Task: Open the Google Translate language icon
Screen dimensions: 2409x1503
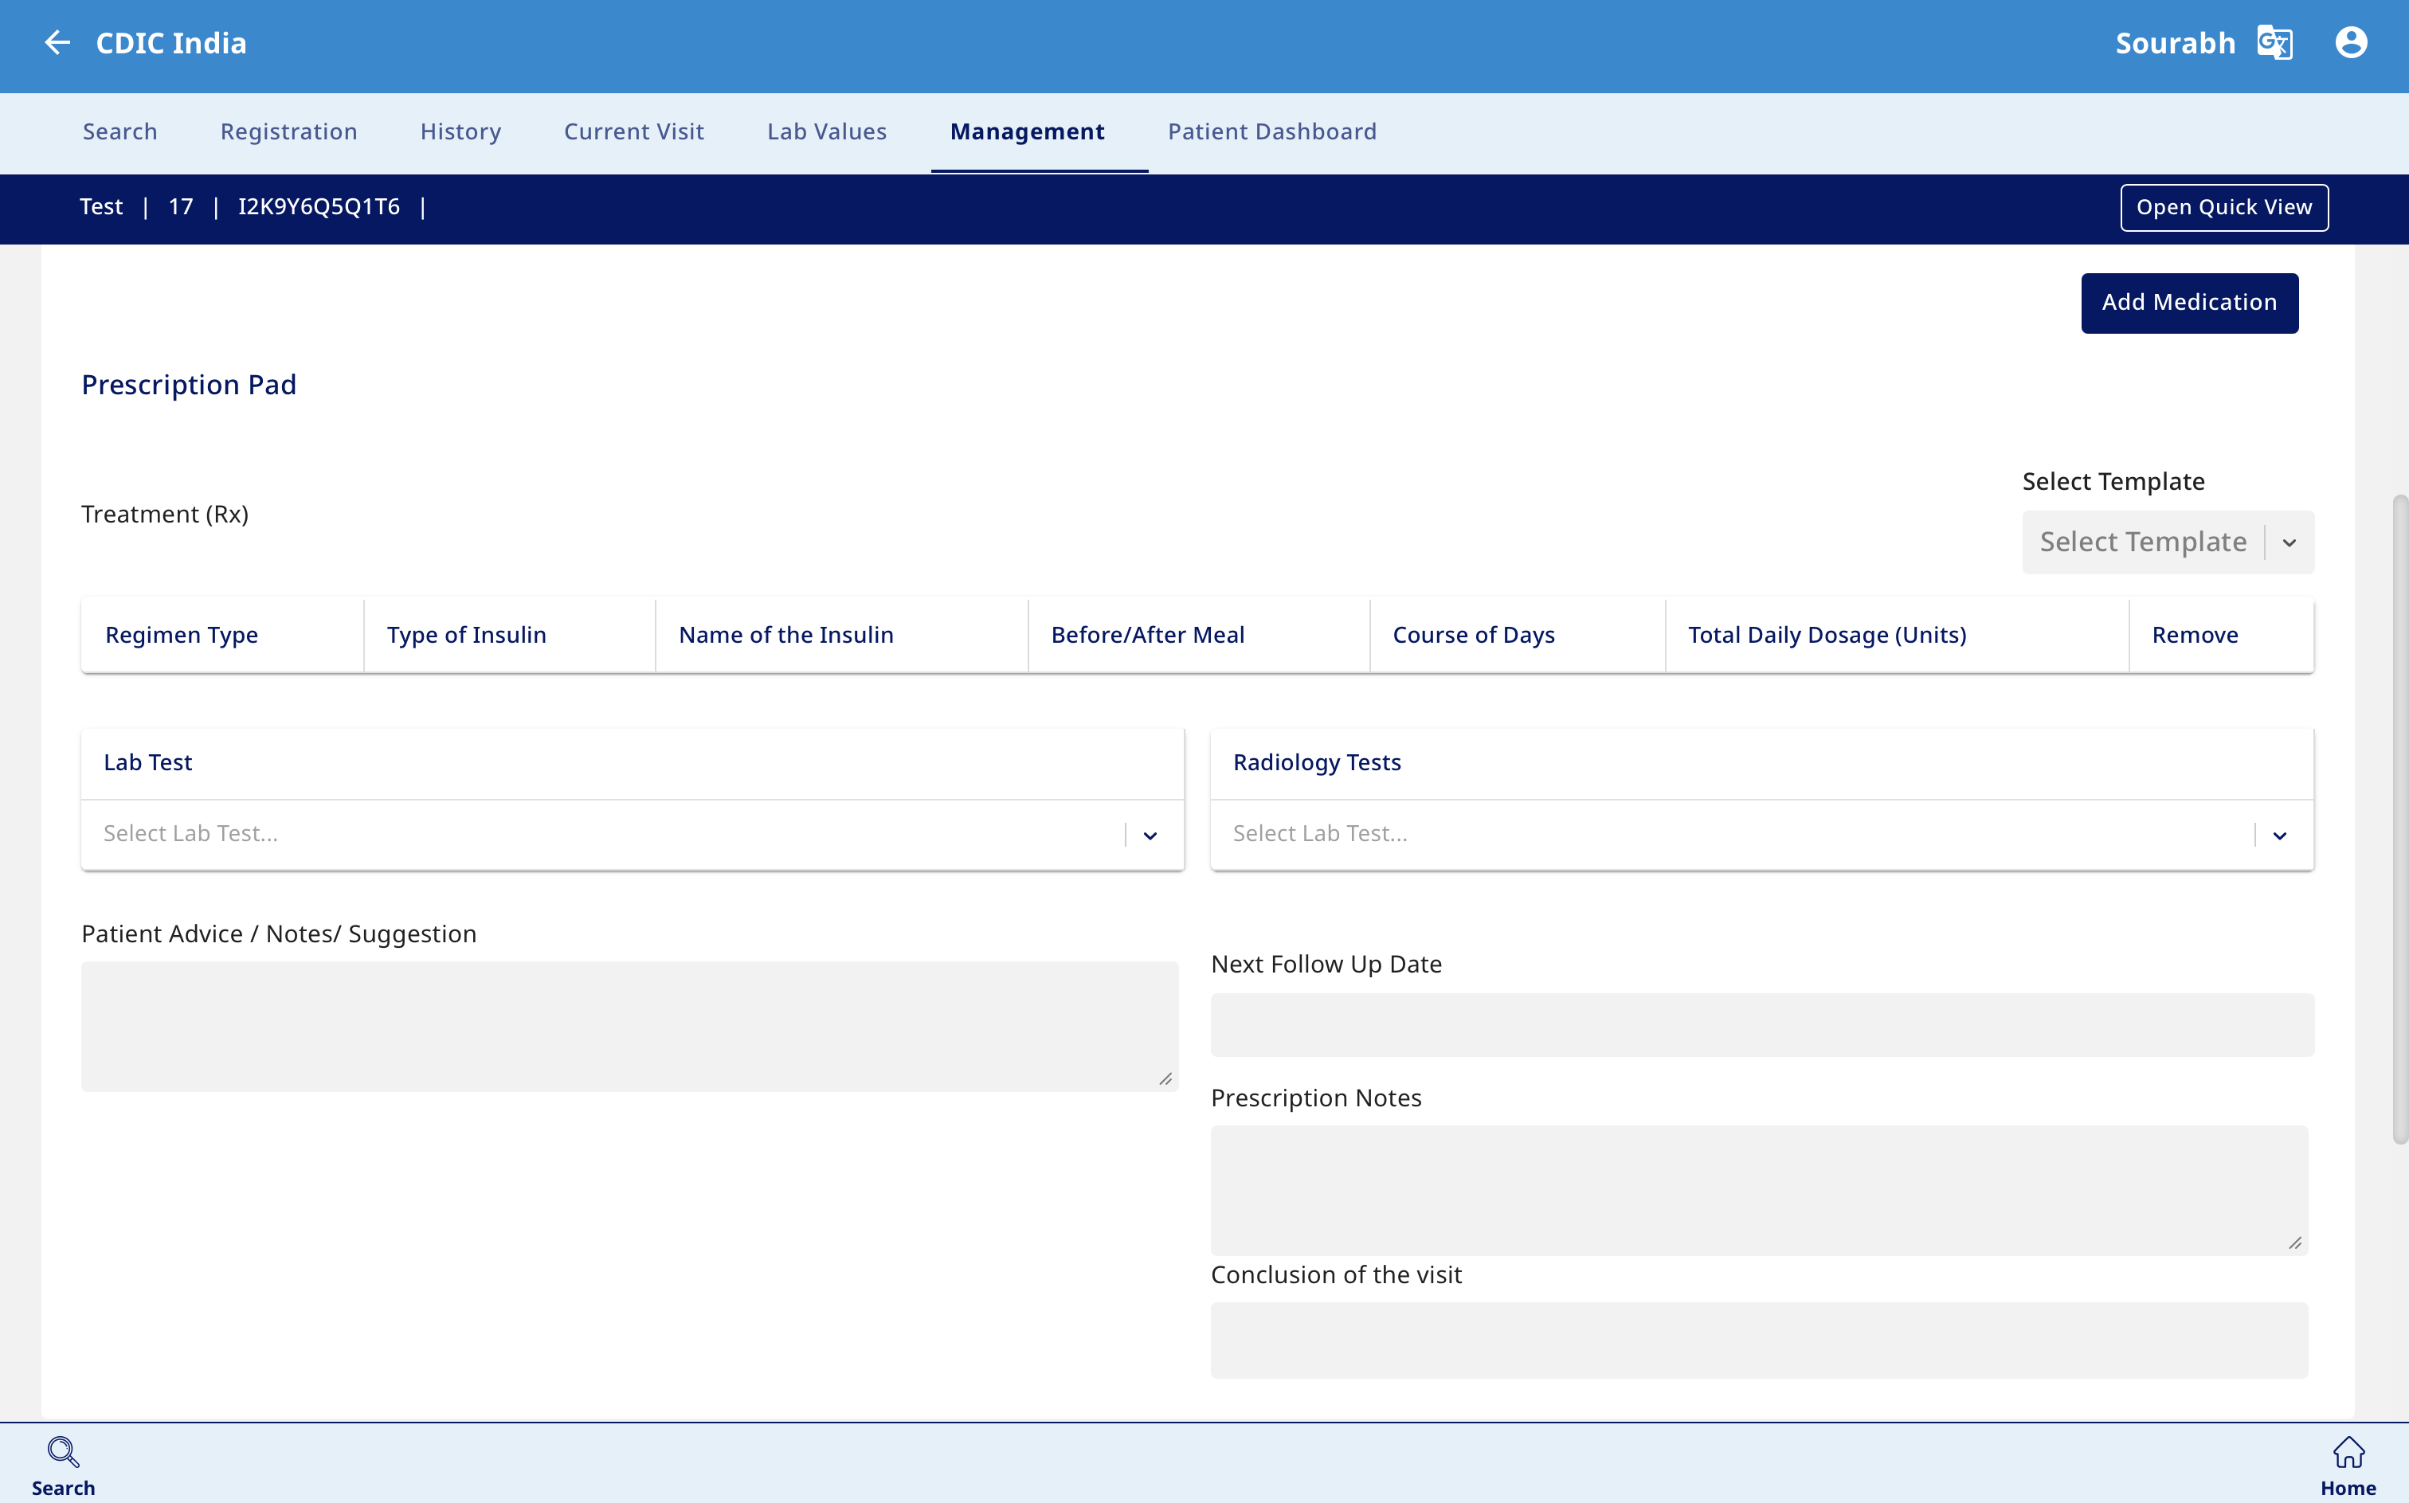Action: pos(2275,43)
